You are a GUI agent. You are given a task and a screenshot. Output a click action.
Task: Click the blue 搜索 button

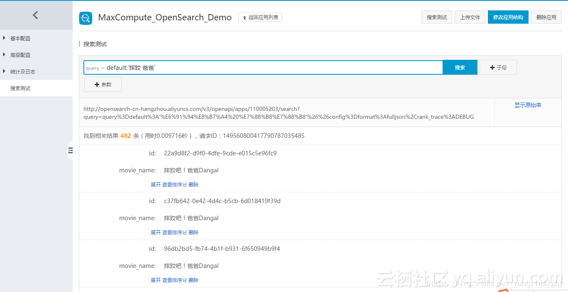[x=460, y=67]
